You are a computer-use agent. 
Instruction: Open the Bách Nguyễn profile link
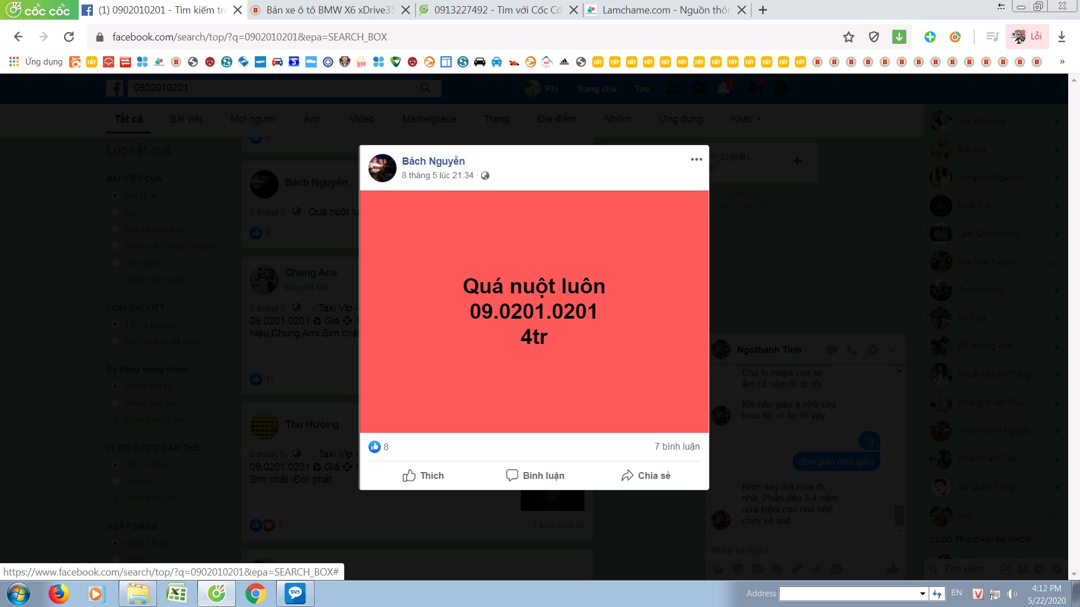click(x=433, y=161)
